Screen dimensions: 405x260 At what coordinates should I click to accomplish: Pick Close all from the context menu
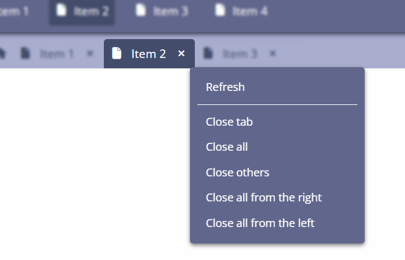(x=227, y=147)
